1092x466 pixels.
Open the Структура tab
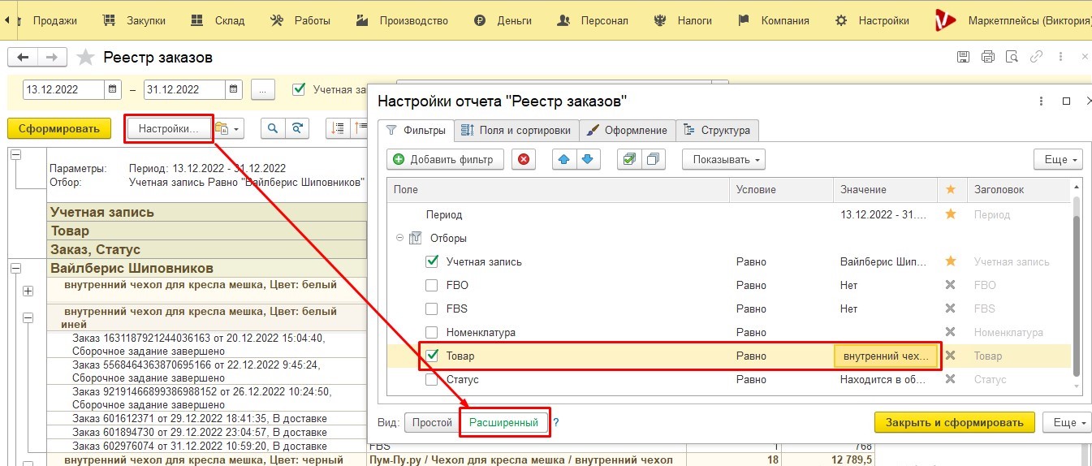tap(718, 130)
